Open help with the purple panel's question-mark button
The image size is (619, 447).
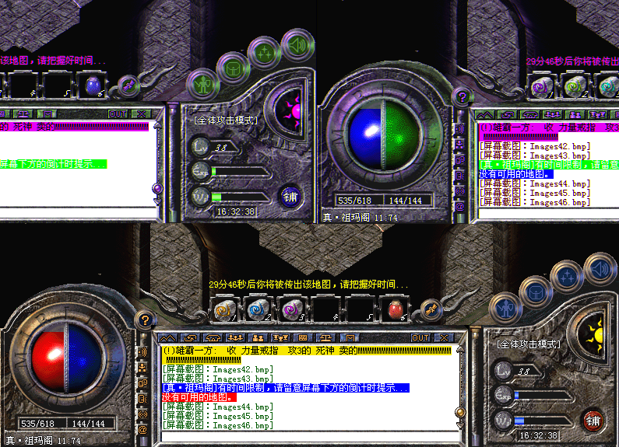(462, 96)
